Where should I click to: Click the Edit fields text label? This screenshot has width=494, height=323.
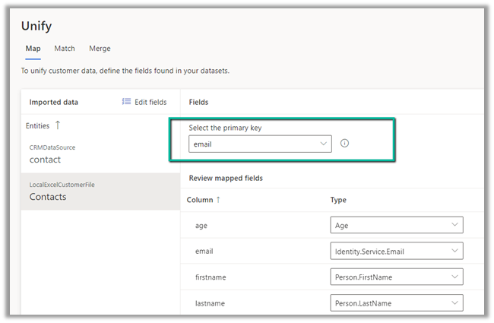pos(150,102)
